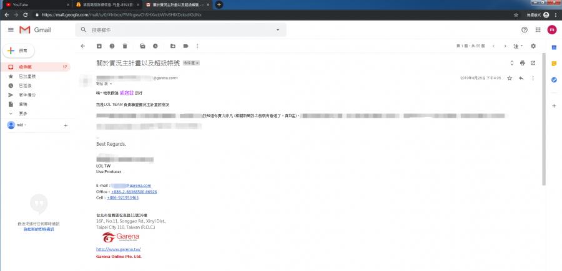Star this email message
Image resolution: width=562 pixels, height=271 pixels.
(510, 78)
